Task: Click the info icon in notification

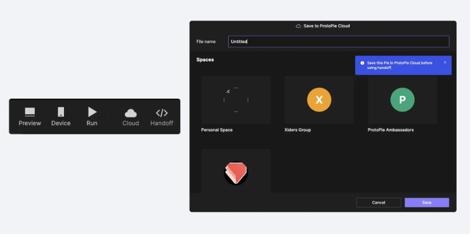Action: tap(362, 63)
